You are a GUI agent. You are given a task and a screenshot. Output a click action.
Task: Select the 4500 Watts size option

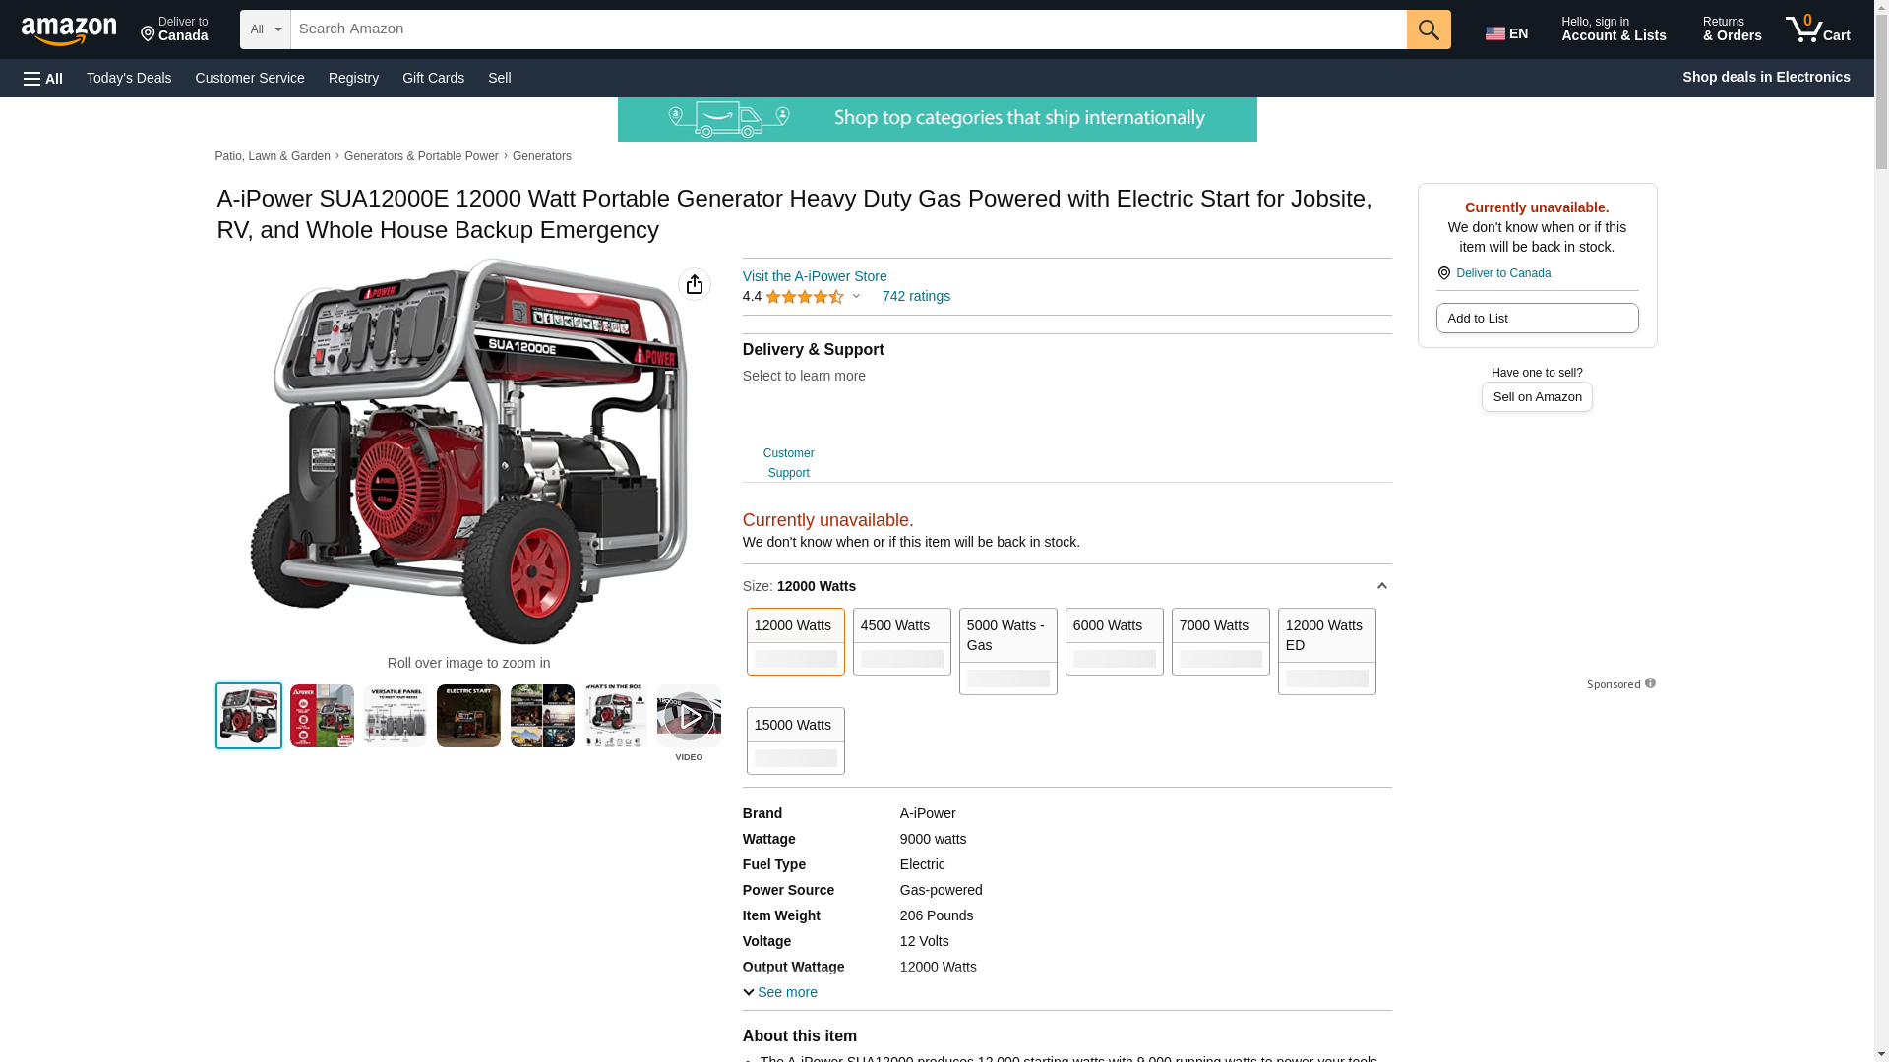[902, 641]
